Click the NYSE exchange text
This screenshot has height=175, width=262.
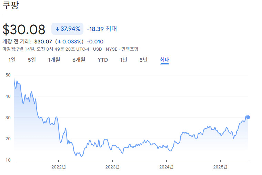(x=111, y=49)
